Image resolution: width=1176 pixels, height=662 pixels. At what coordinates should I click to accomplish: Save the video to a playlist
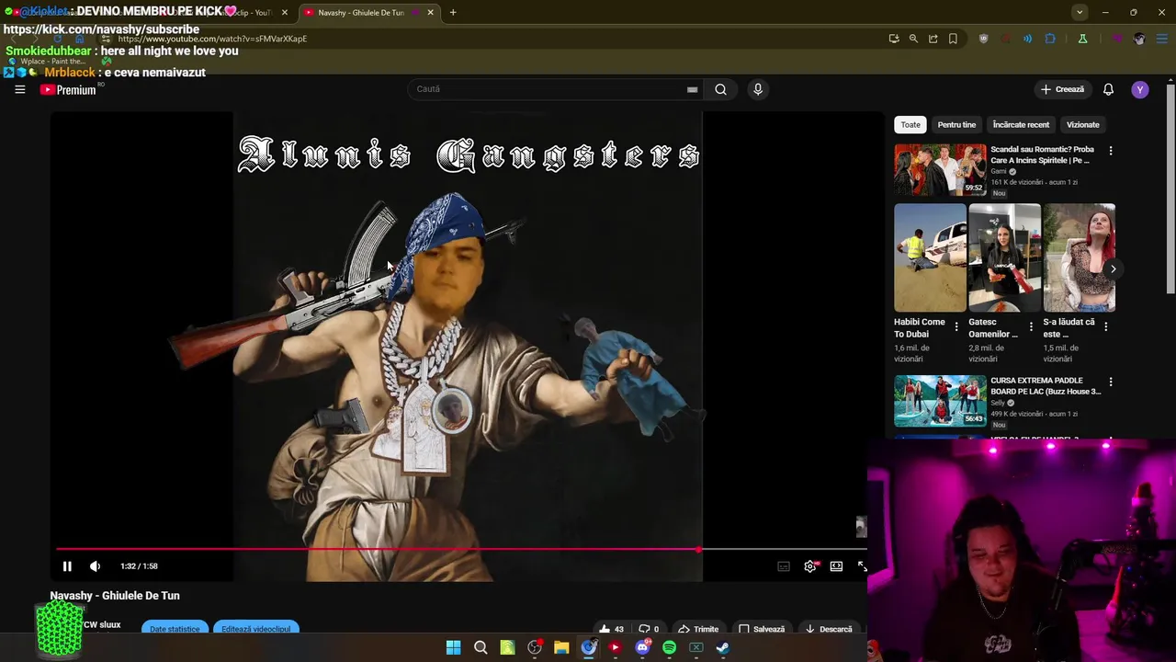click(x=762, y=629)
